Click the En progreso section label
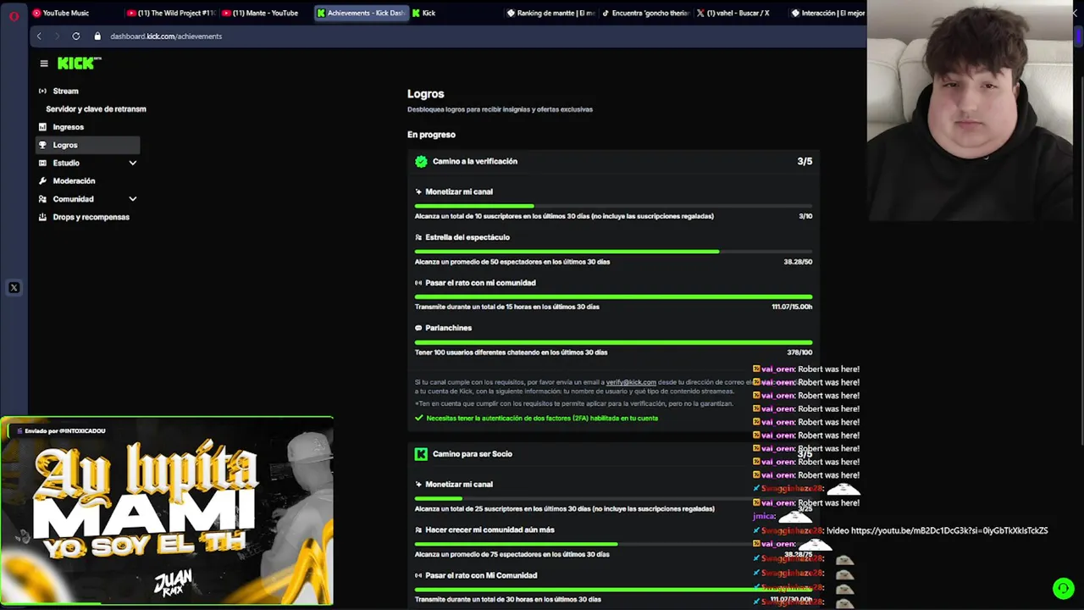The image size is (1084, 610). click(431, 135)
